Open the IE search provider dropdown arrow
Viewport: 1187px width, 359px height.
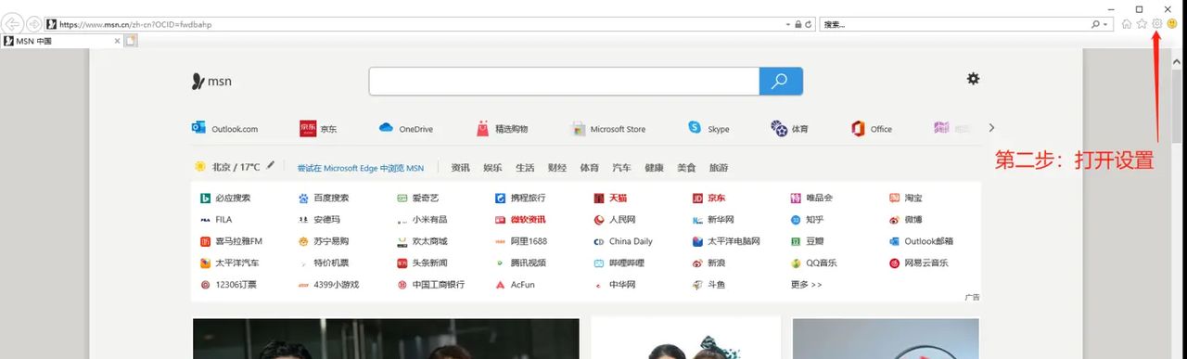coord(1105,24)
